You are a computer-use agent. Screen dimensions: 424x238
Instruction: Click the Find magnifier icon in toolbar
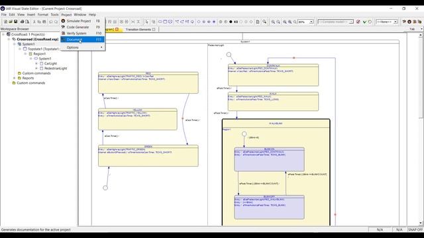pos(264,22)
